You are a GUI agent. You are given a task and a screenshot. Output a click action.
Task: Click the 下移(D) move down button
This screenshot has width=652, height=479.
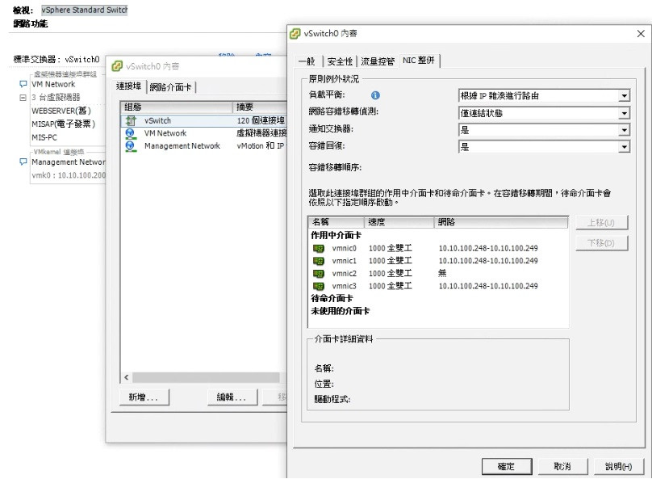pyautogui.click(x=601, y=243)
